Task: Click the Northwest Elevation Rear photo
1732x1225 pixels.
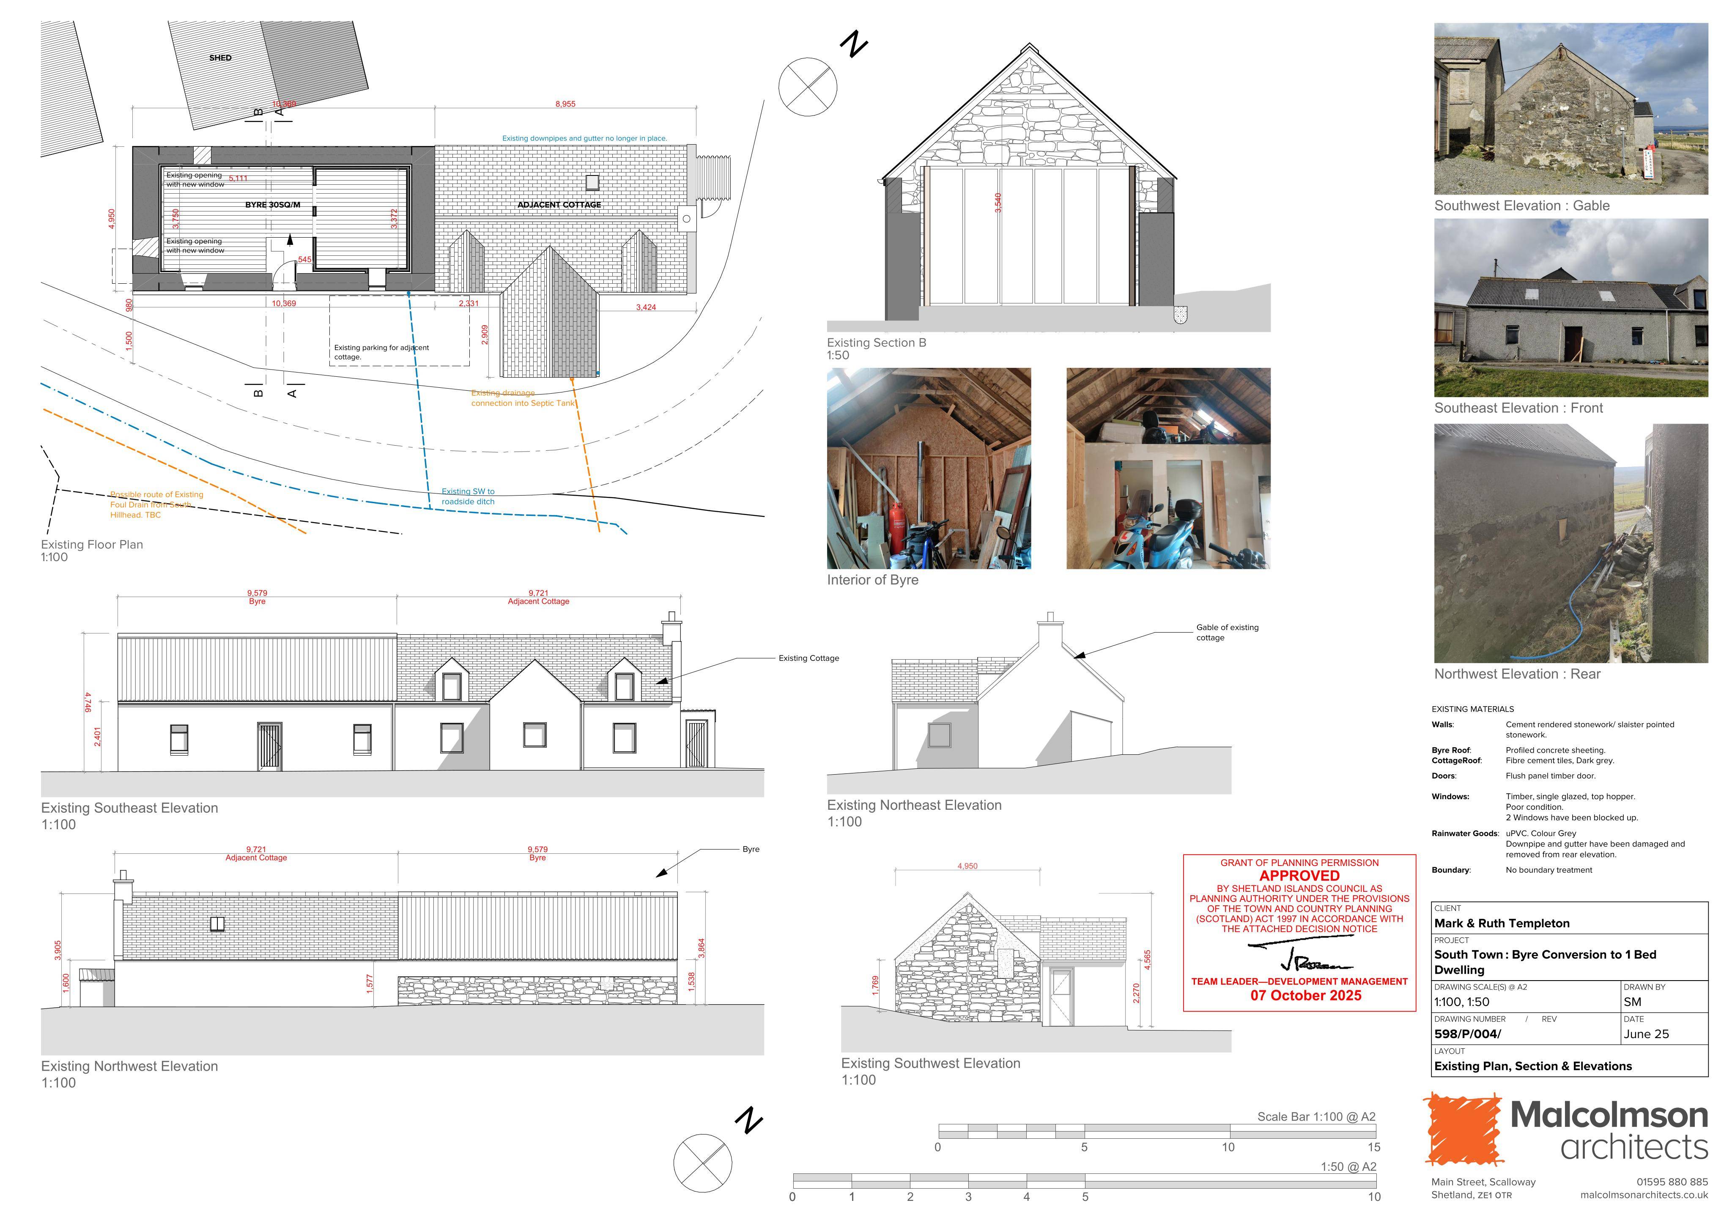Action: point(1570,543)
